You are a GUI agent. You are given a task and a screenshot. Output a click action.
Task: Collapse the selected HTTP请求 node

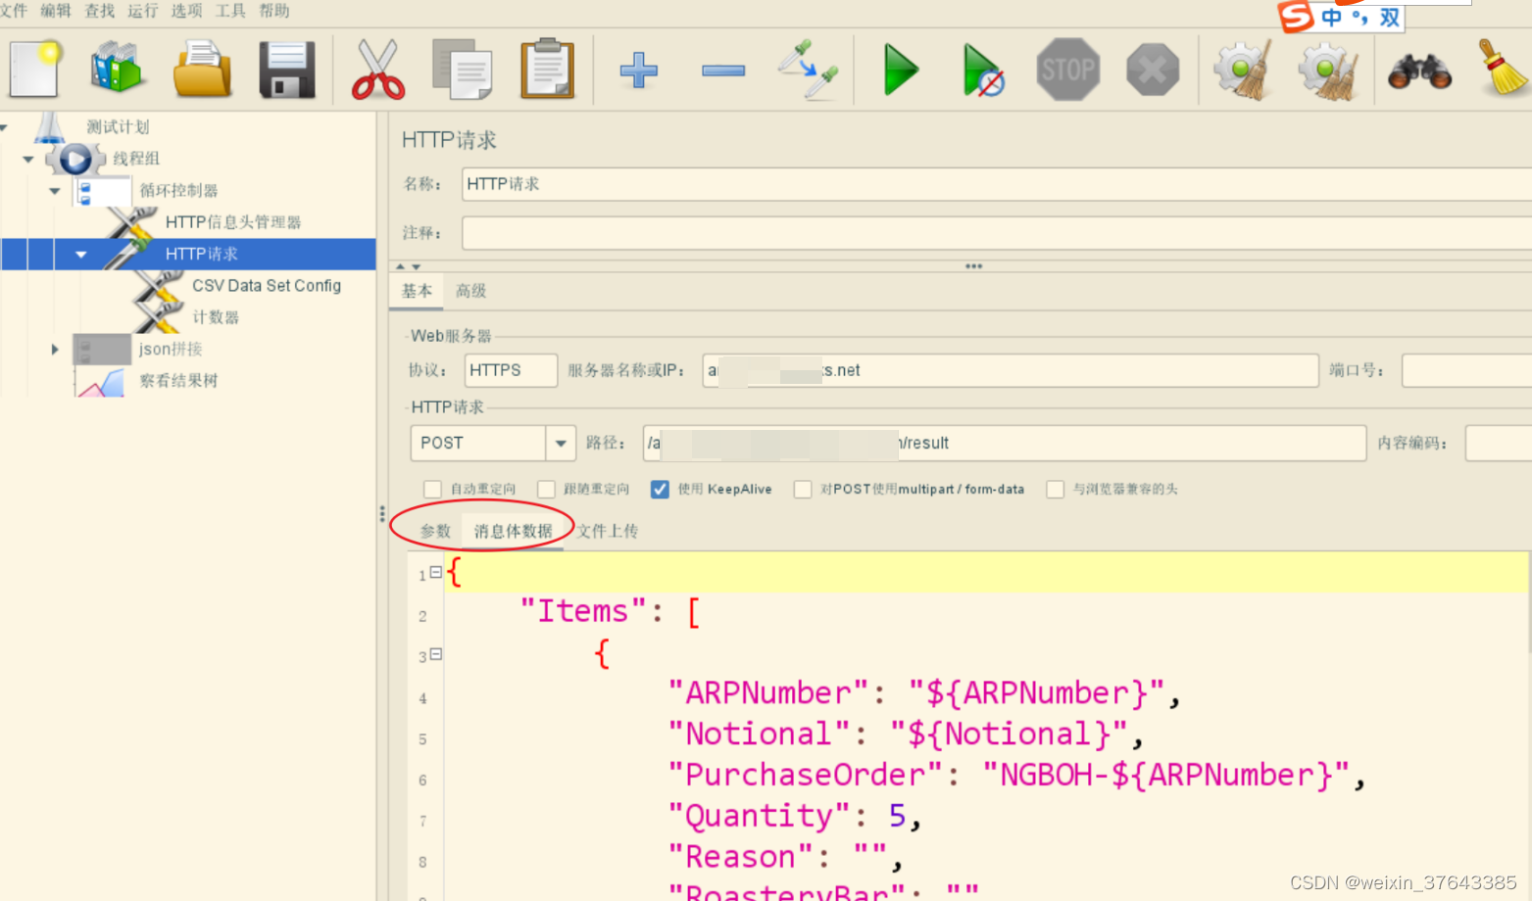81,255
